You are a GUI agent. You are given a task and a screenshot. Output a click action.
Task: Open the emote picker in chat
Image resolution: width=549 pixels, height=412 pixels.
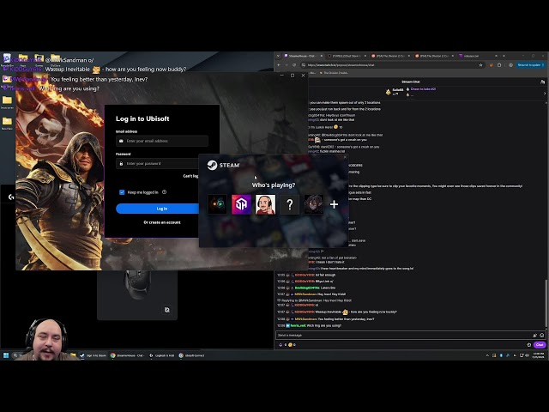pyautogui.click(x=541, y=336)
